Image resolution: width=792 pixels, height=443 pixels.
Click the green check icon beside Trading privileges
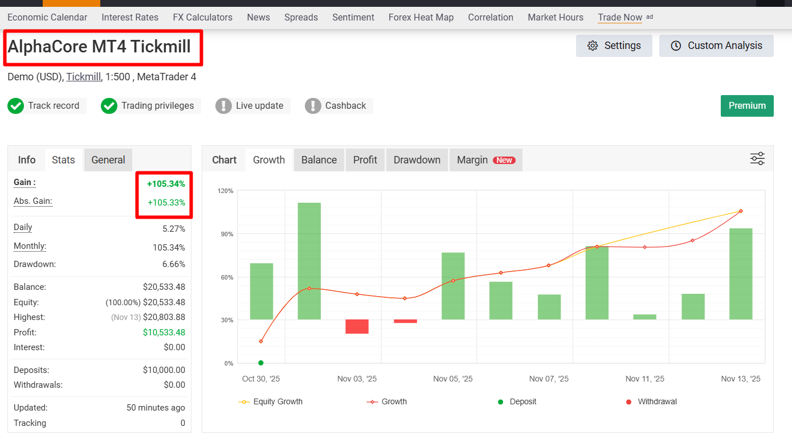[x=109, y=106]
